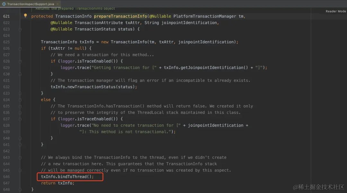The image size is (347, 193).
Task: Click the "Getting transaction for [" string literal
Action: [124, 68]
